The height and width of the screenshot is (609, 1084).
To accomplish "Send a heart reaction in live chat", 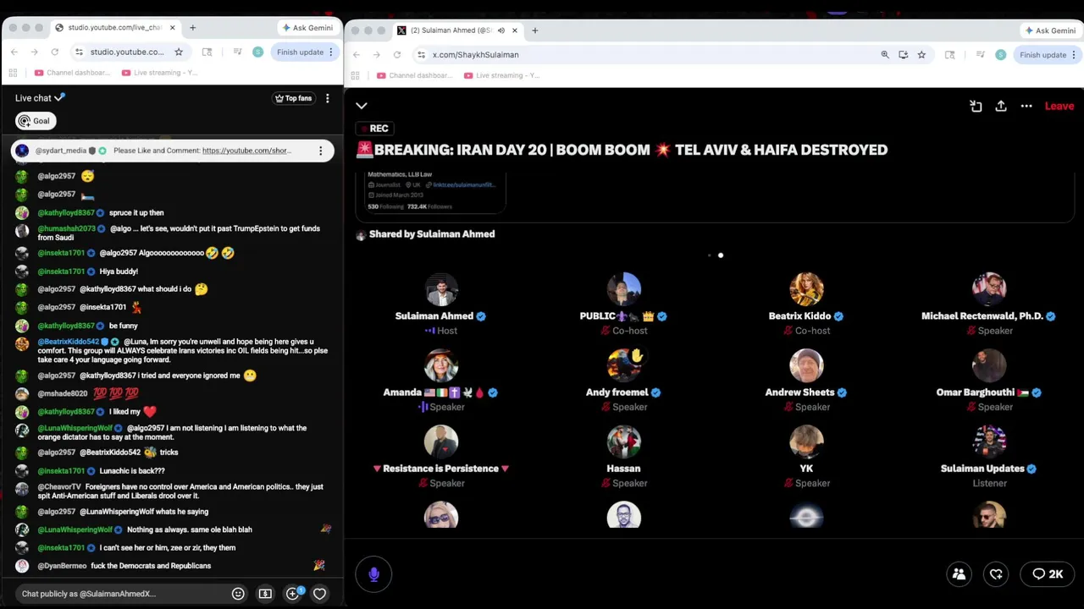I will click(x=319, y=594).
